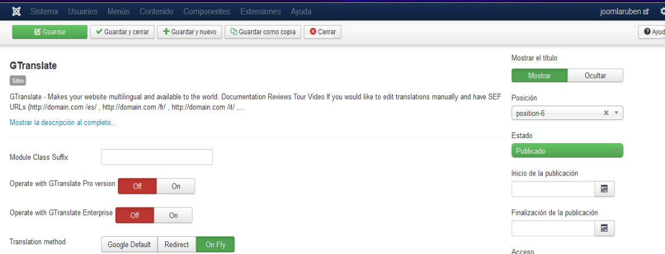The width and height of the screenshot is (665, 254).
Task: Expand the Posición dropdown
Action: click(617, 113)
